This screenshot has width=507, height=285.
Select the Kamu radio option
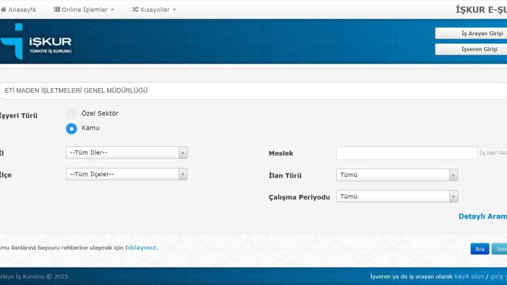[x=72, y=128]
